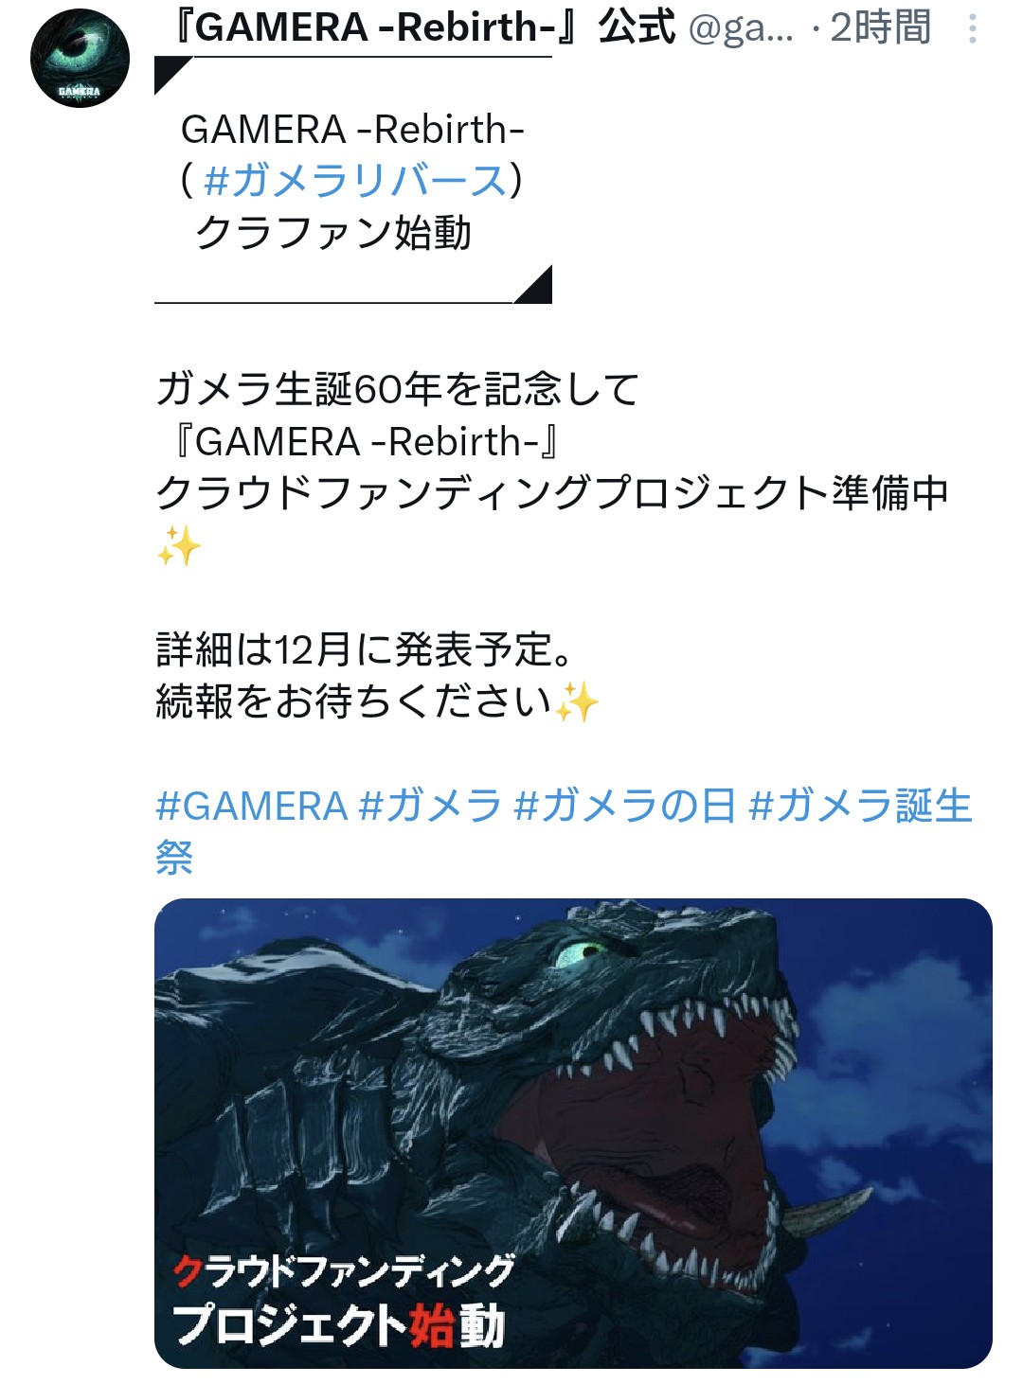The image size is (1023, 1384).
Task: Click the sparkle emoji after 準備中
Action: (179, 546)
